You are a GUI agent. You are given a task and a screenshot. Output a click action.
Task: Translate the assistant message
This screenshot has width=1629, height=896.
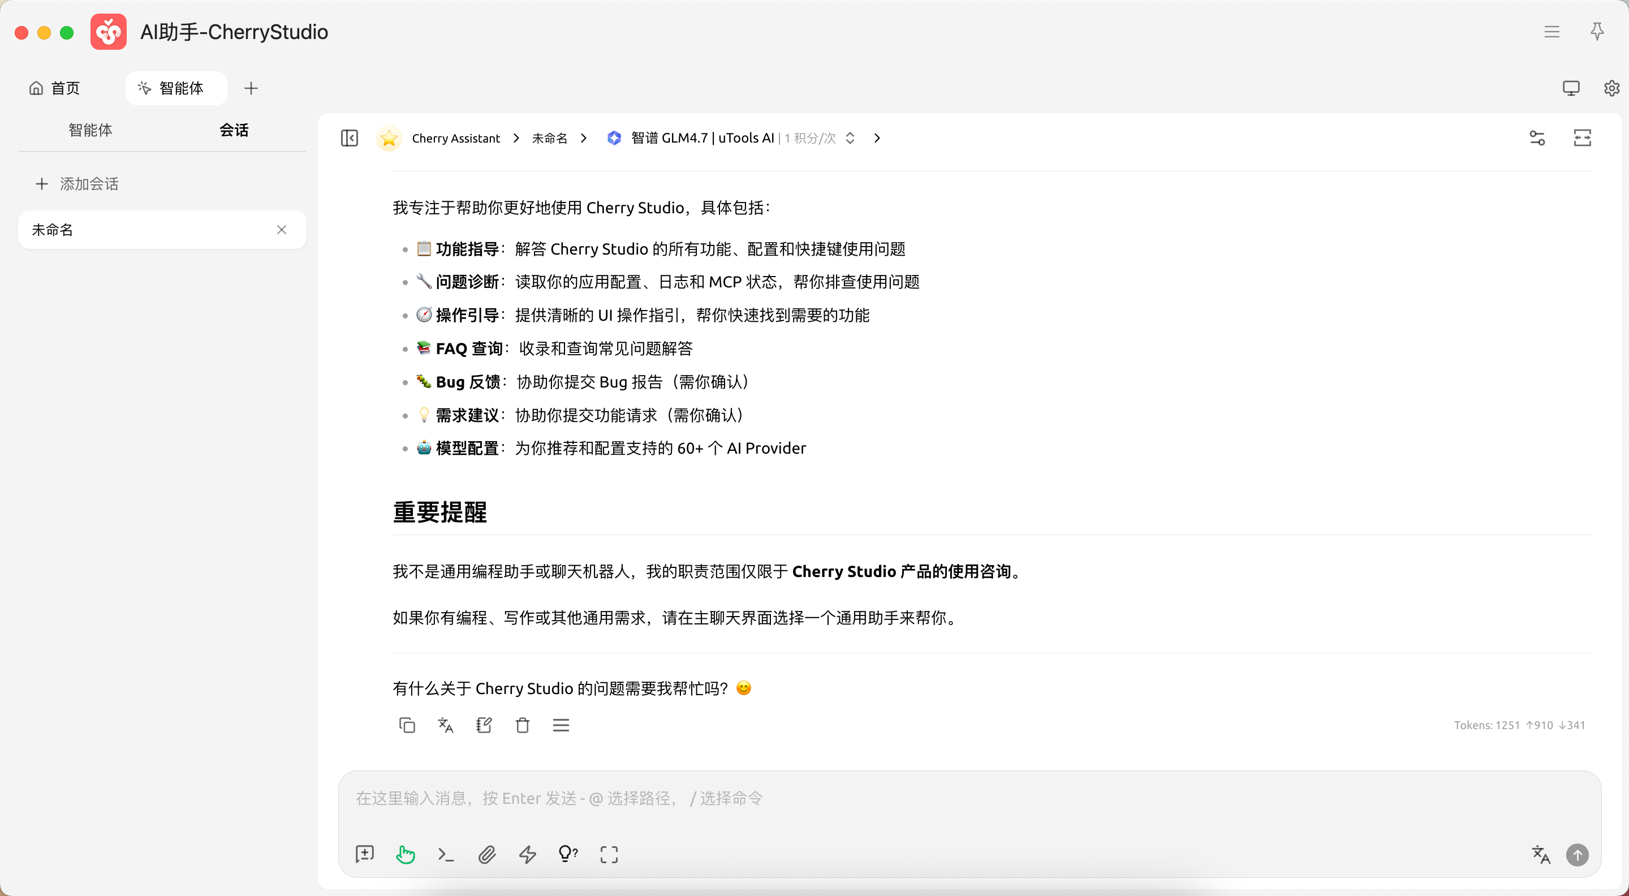[x=446, y=725]
